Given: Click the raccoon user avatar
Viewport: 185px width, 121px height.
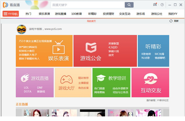Looking at the screenshot, I should pyautogui.click(x=21, y=29).
